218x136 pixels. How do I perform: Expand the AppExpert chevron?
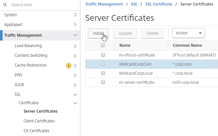[75, 25]
